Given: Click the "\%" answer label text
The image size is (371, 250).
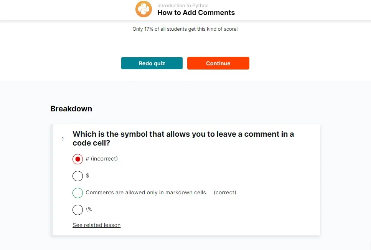Looking at the screenshot, I should tap(89, 209).
